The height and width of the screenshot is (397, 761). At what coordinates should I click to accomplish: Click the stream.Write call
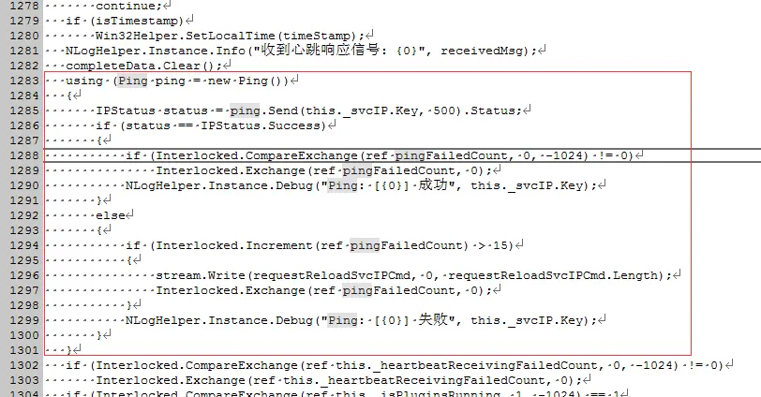click(x=200, y=275)
